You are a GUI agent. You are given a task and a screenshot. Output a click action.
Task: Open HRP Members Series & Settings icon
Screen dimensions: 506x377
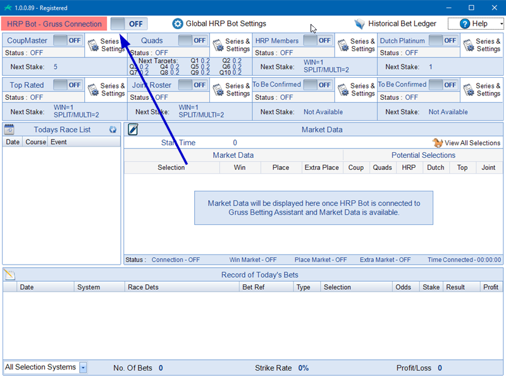tap(343, 45)
